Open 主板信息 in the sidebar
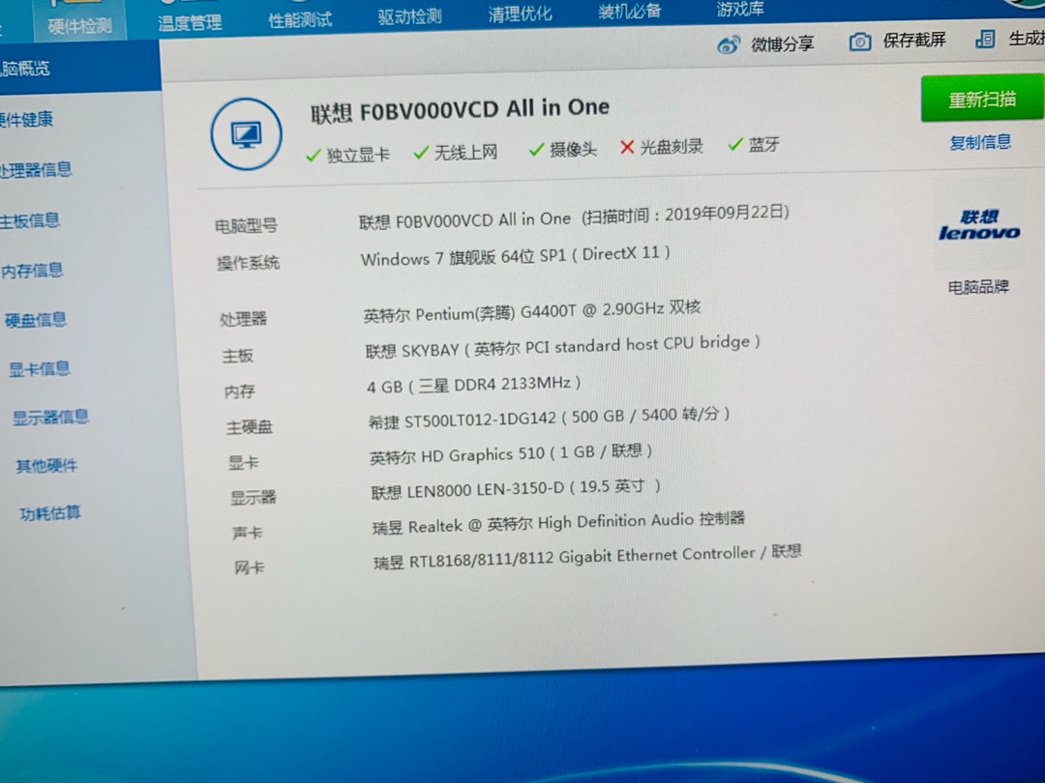The width and height of the screenshot is (1045, 783). 30,220
